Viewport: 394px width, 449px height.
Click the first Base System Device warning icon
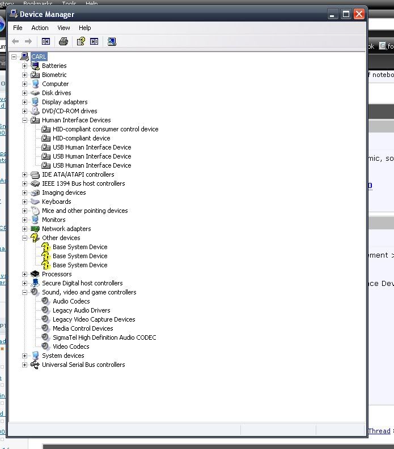46,247
